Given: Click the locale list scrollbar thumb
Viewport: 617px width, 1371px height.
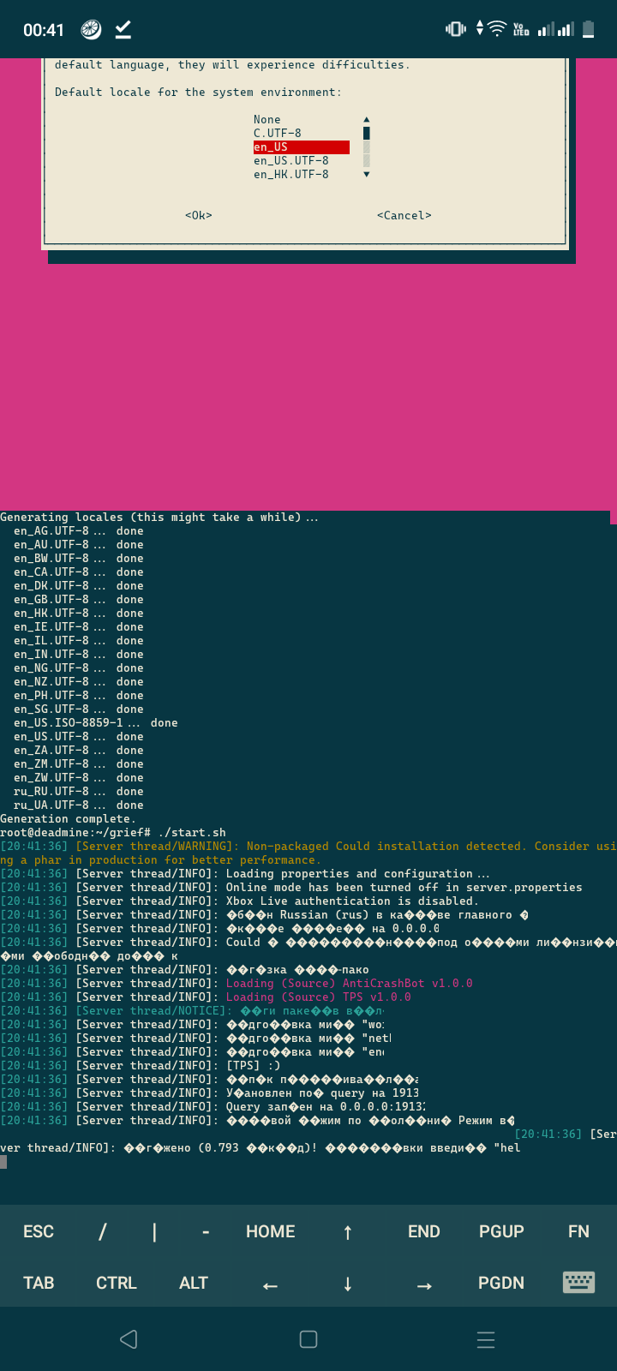Looking at the screenshot, I should (x=367, y=134).
